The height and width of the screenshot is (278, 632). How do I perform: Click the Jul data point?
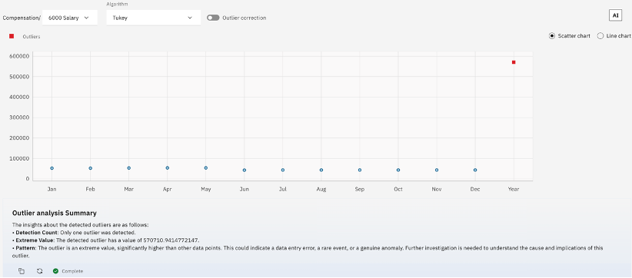(282, 170)
